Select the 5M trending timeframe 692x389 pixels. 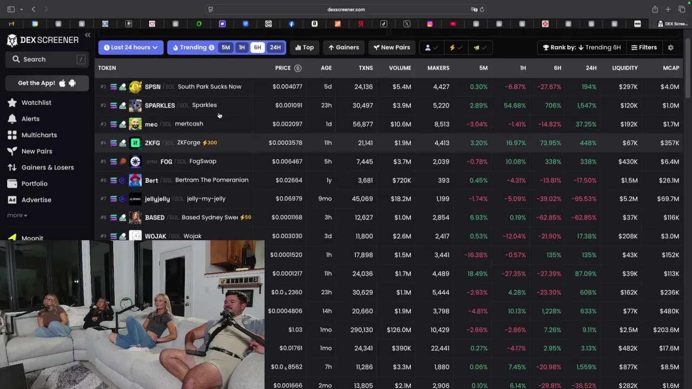pos(225,48)
